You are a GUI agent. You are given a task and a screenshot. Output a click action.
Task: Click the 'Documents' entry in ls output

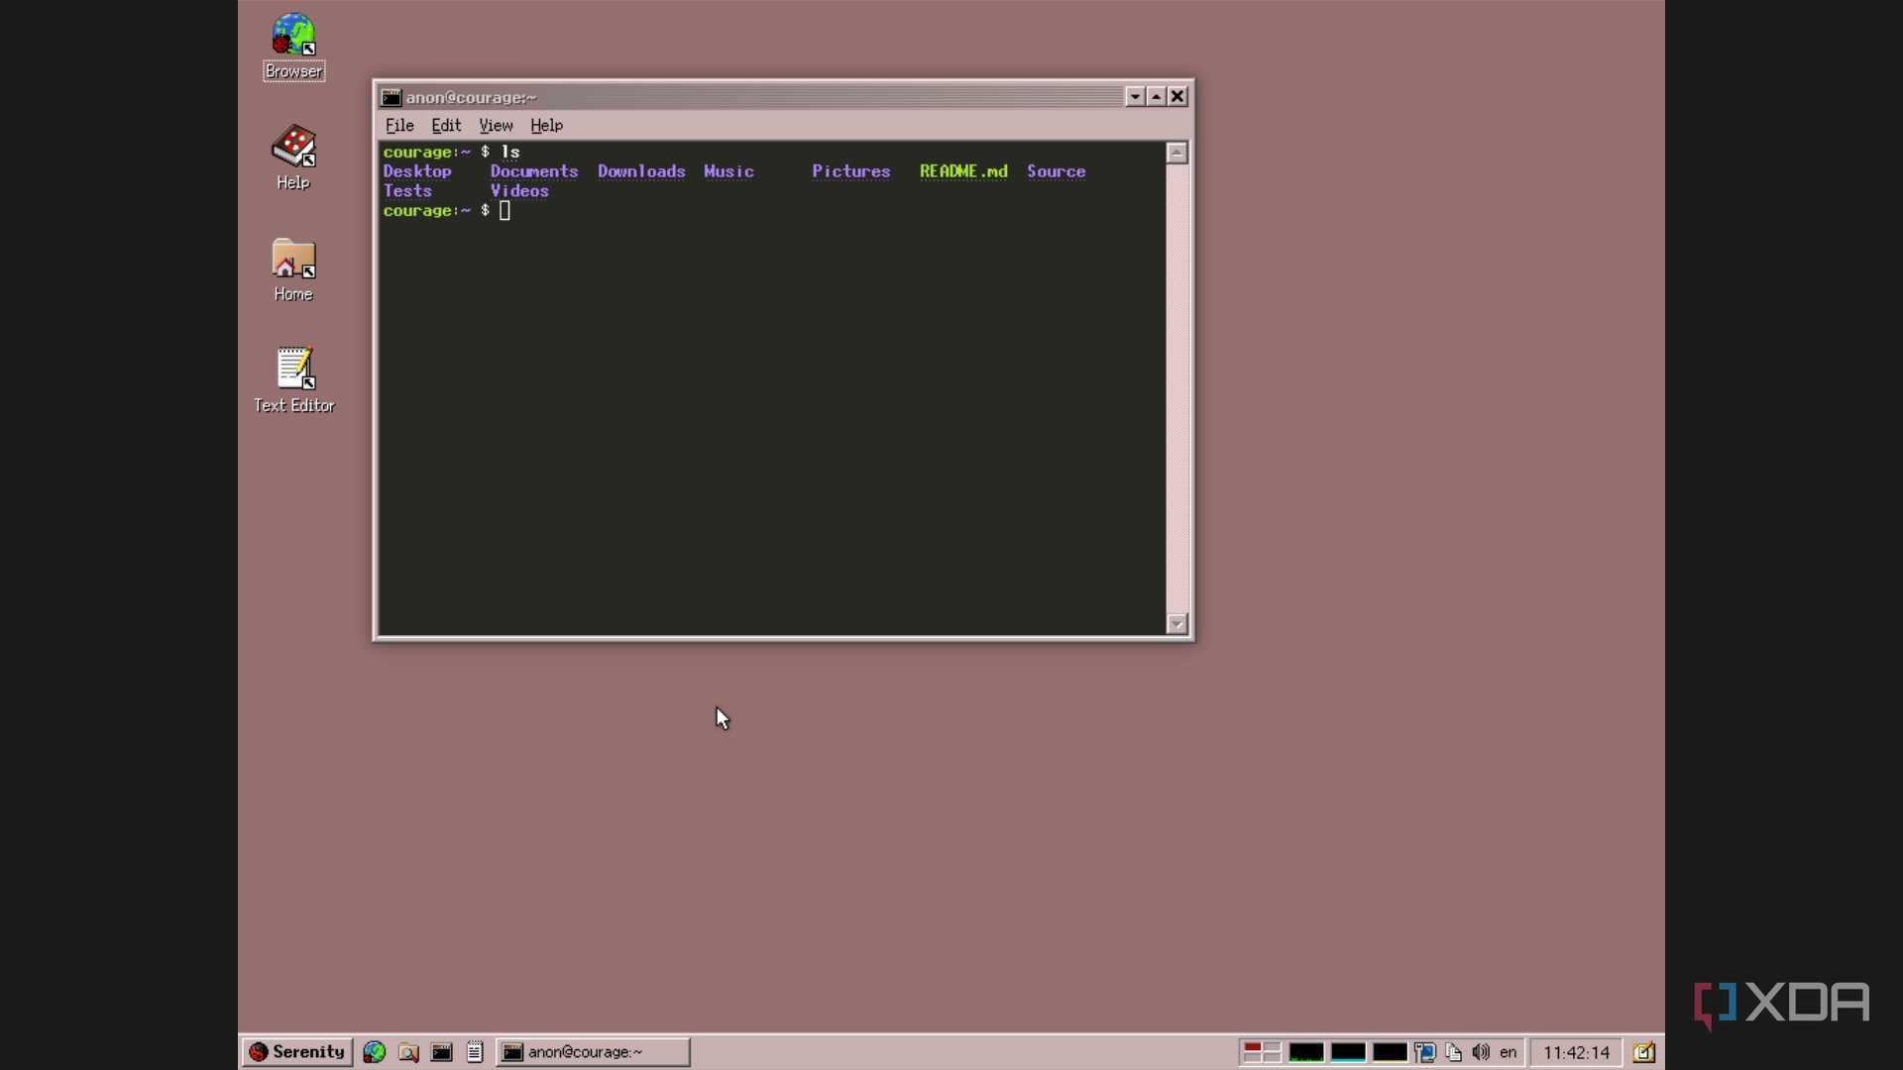(x=534, y=171)
